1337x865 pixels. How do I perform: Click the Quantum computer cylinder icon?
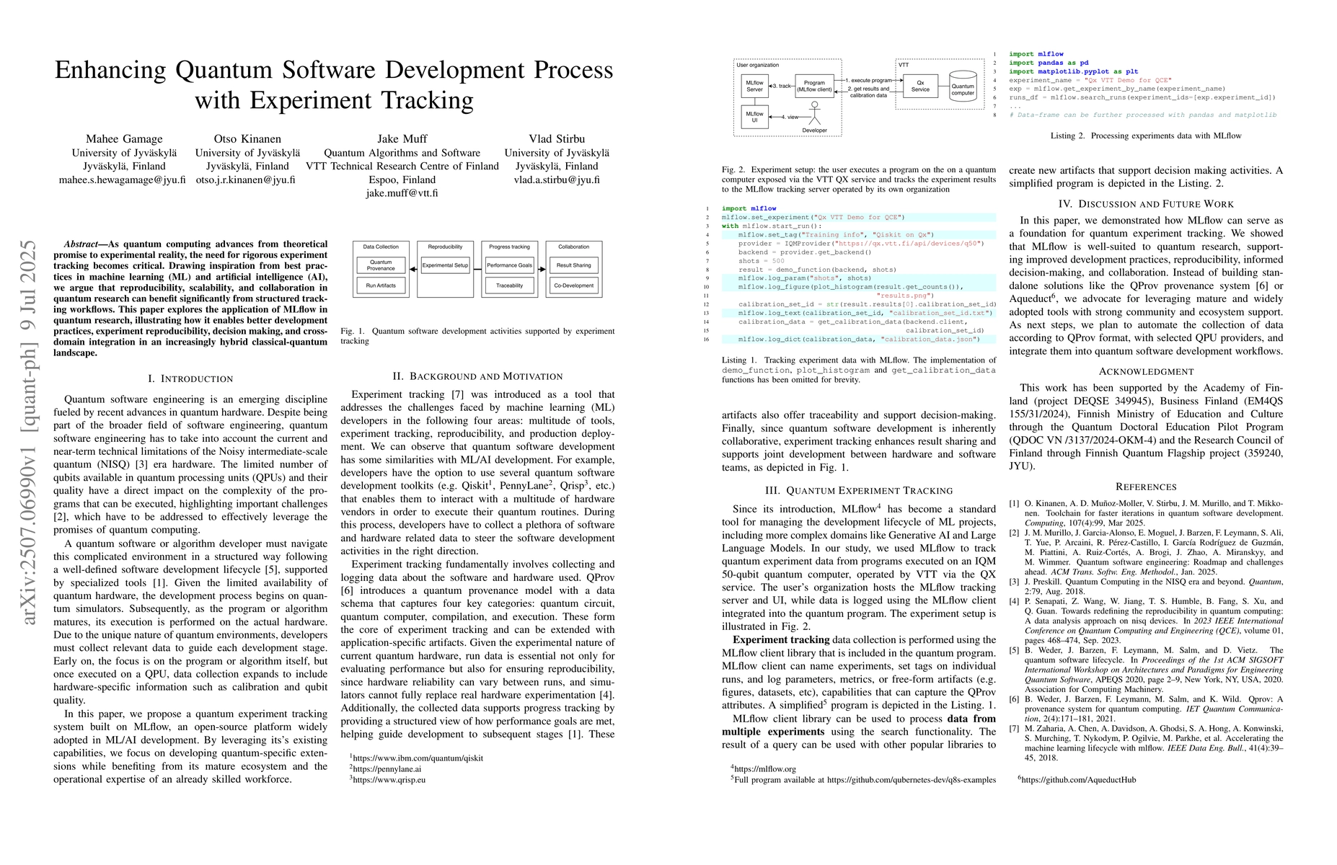coord(962,85)
